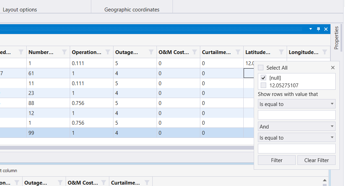
Task: Click filter icon in lower Curtailme column
Action: pyautogui.click(x=147, y=183)
